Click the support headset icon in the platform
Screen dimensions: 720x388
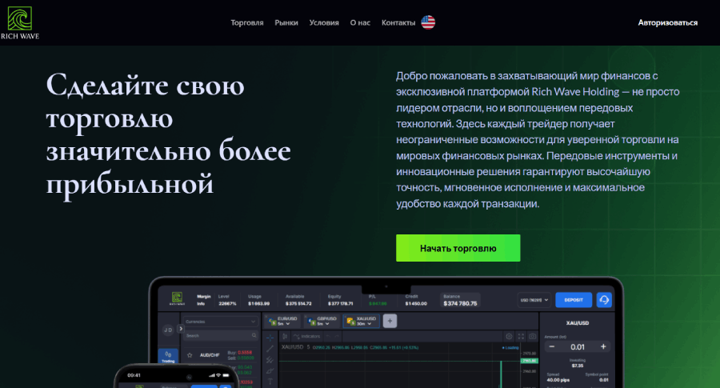(x=604, y=299)
